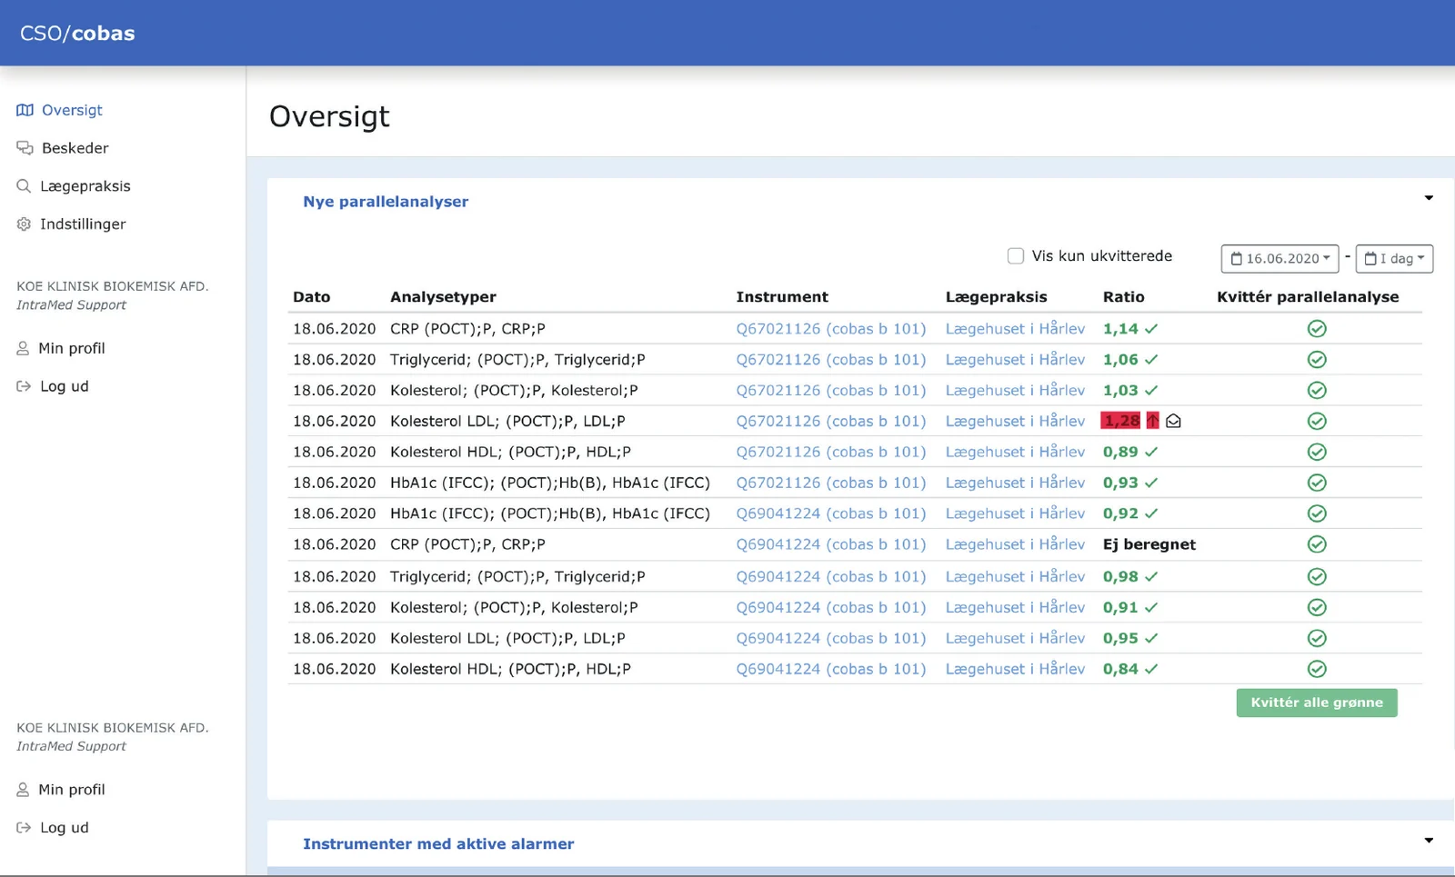Image resolution: width=1455 pixels, height=877 pixels.
Task: Open the 16.06.2020 start date dropdown
Action: coord(1279,259)
